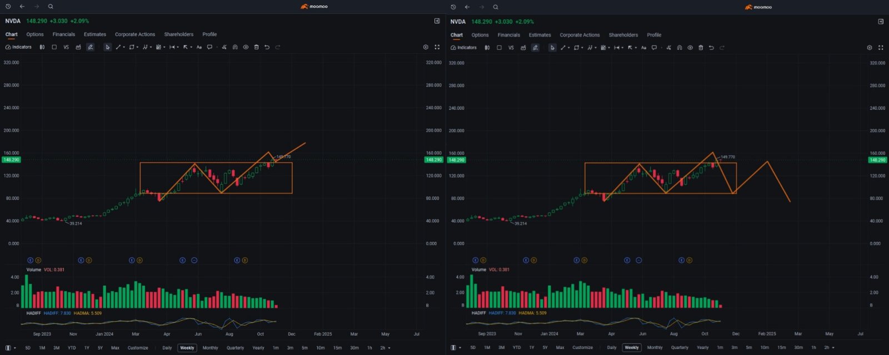889x355 pixels.
Task: Open chart settings gear in right chart
Action: tap(870, 48)
